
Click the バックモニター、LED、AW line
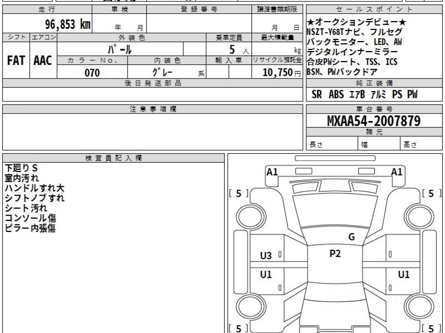tap(354, 42)
